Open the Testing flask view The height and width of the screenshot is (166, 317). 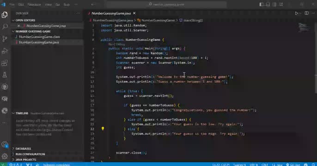pos(5,75)
